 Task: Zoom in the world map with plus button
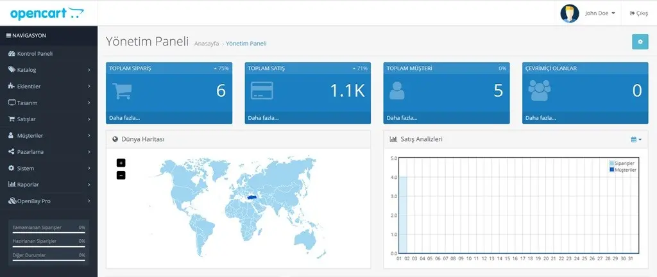click(121, 163)
